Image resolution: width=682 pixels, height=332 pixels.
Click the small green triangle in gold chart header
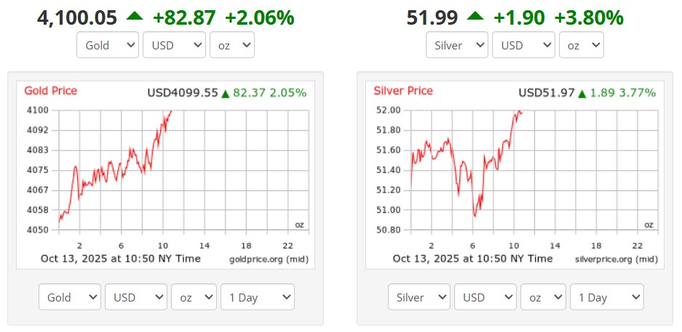click(x=226, y=93)
